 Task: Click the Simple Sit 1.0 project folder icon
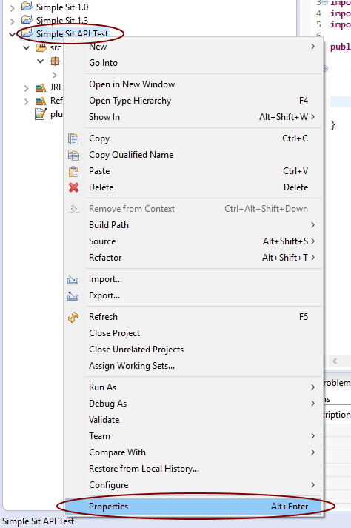[x=27, y=6]
